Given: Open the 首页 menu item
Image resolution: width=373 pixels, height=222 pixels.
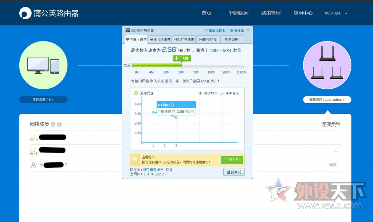Looking at the screenshot, I should click(207, 13).
